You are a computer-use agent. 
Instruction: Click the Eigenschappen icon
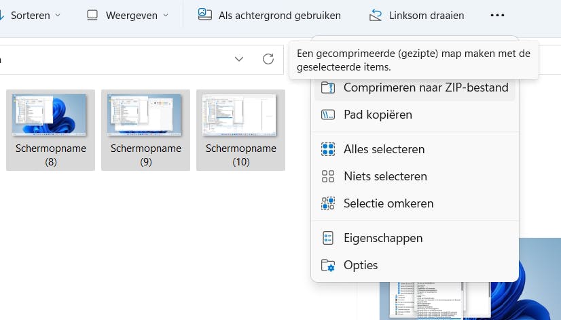[328, 238]
